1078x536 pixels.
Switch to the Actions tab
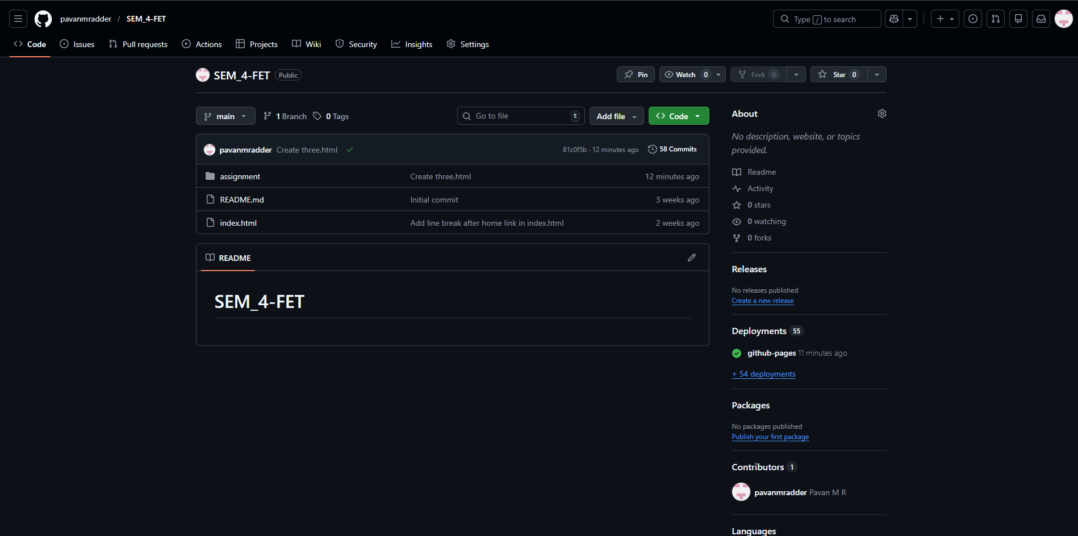point(202,44)
